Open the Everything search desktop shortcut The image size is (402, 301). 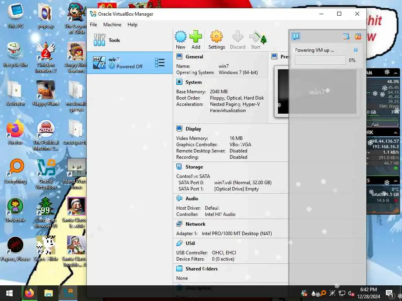pyautogui.click(x=15, y=172)
